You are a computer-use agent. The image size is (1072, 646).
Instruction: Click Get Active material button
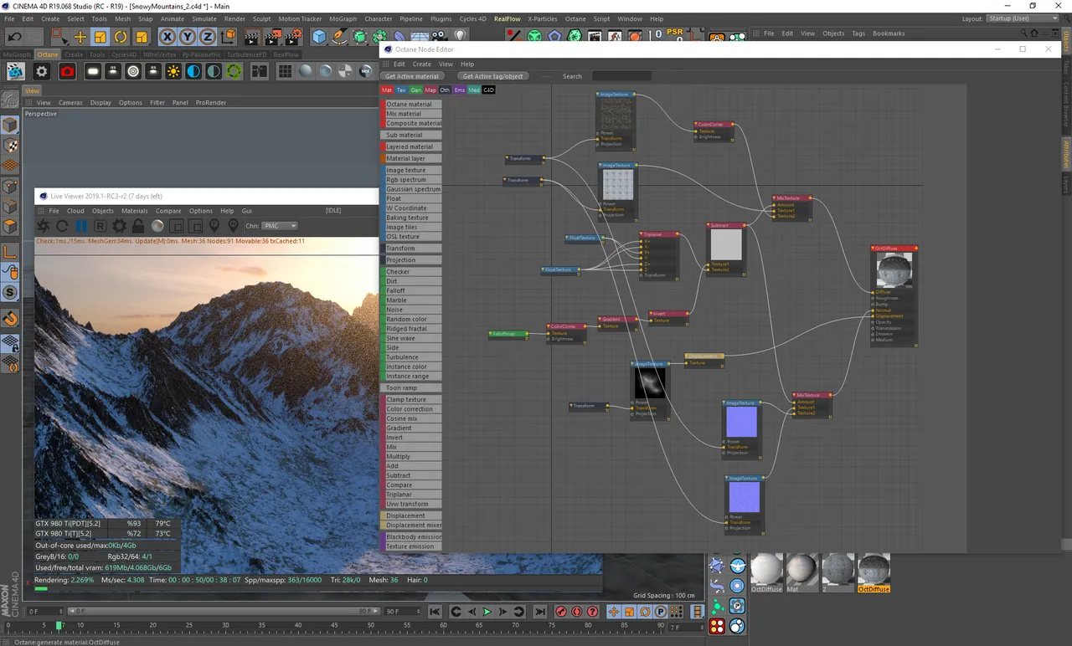(412, 76)
